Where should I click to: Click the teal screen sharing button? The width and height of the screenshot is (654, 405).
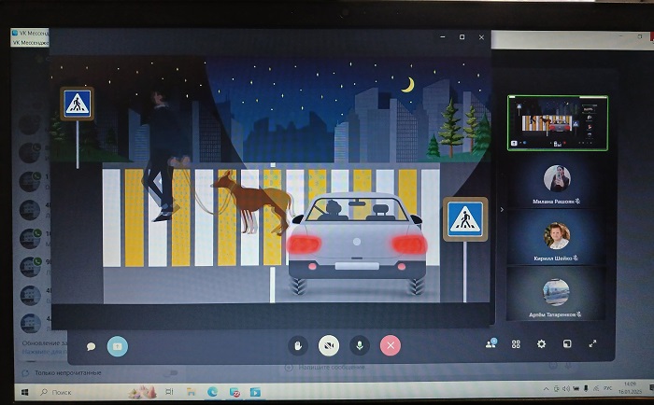tap(118, 346)
